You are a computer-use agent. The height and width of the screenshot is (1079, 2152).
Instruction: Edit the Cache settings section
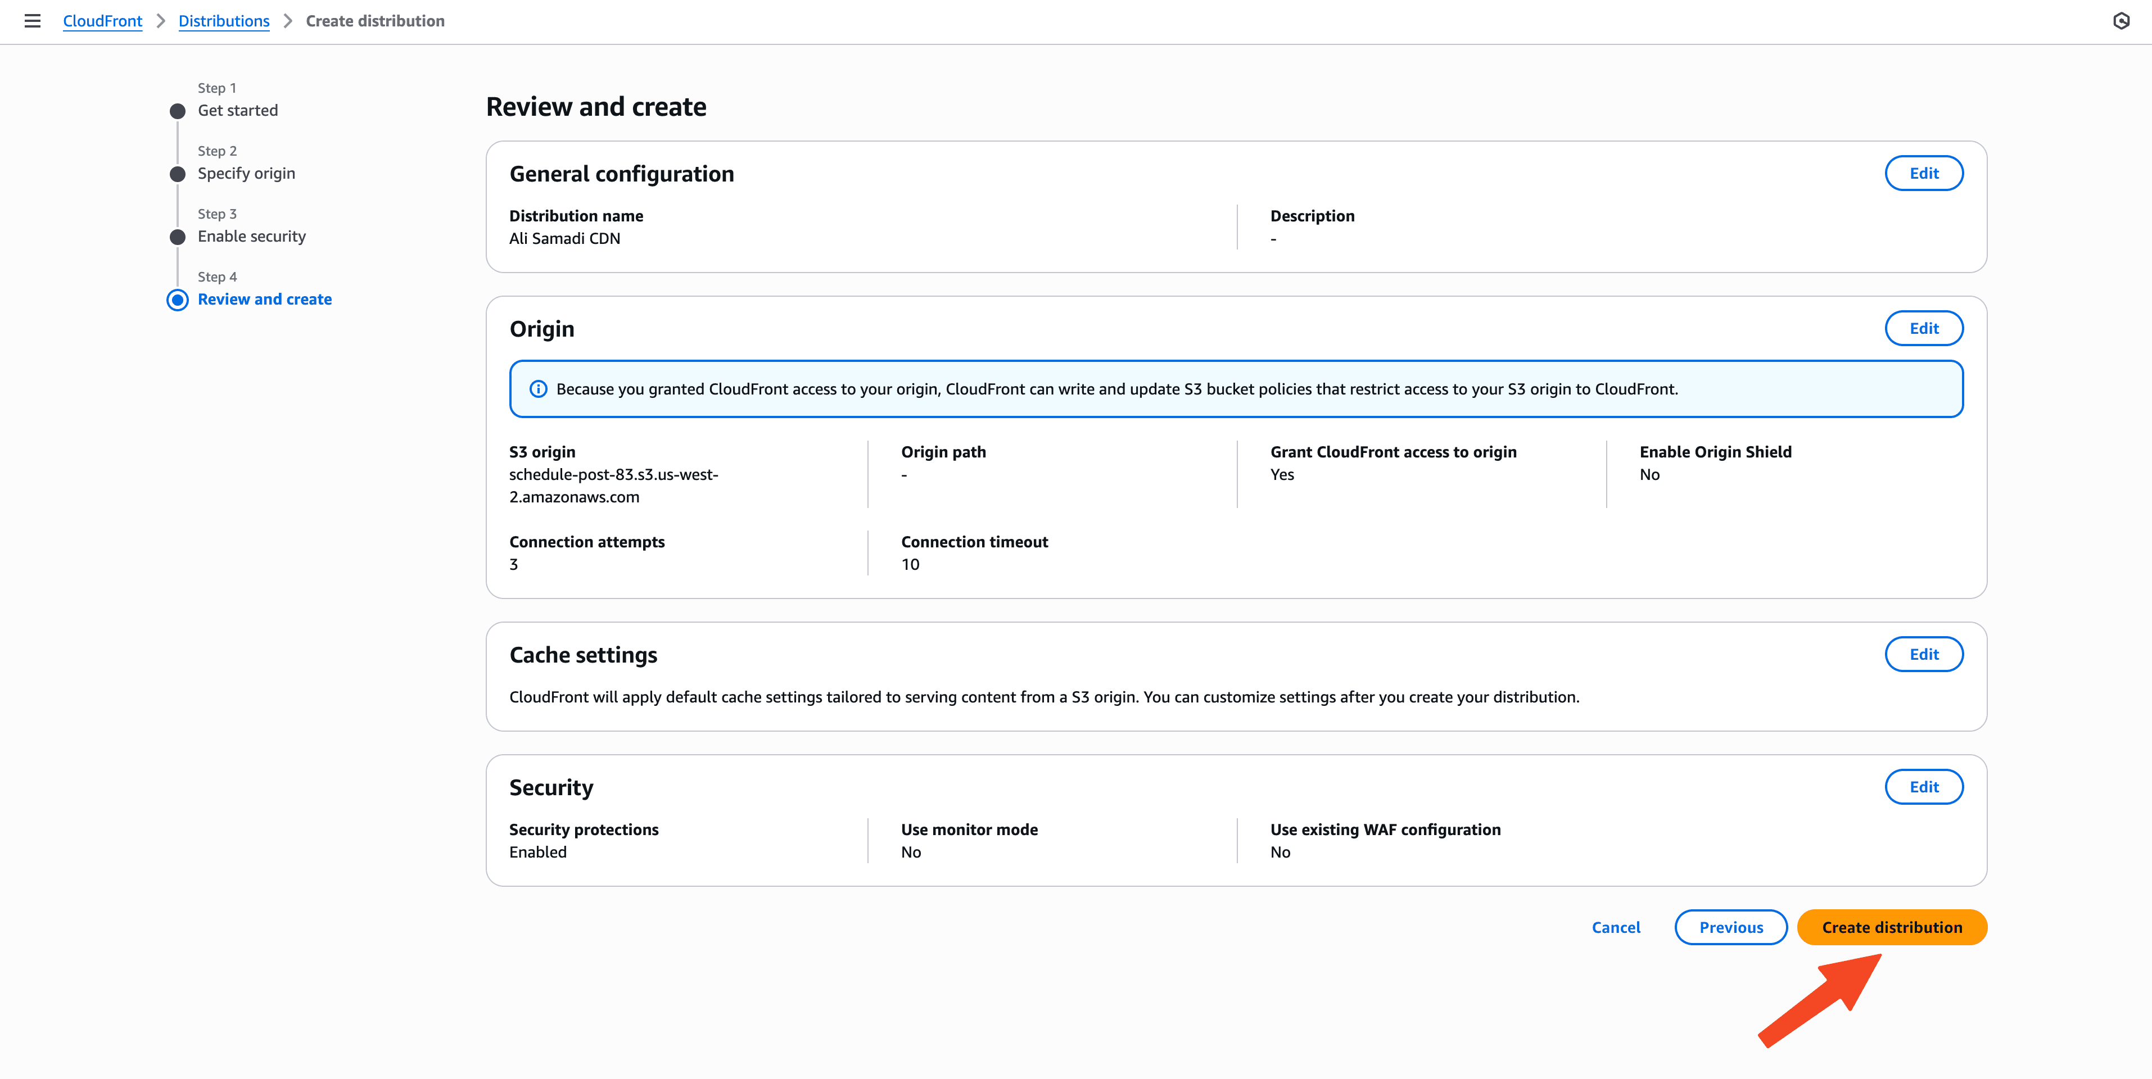click(1923, 655)
